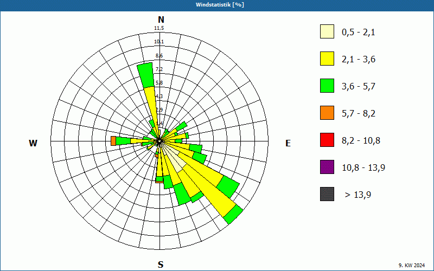Click the E compass label
This screenshot has width=434, height=271.
pyautogui.click(x=288, y=143)
